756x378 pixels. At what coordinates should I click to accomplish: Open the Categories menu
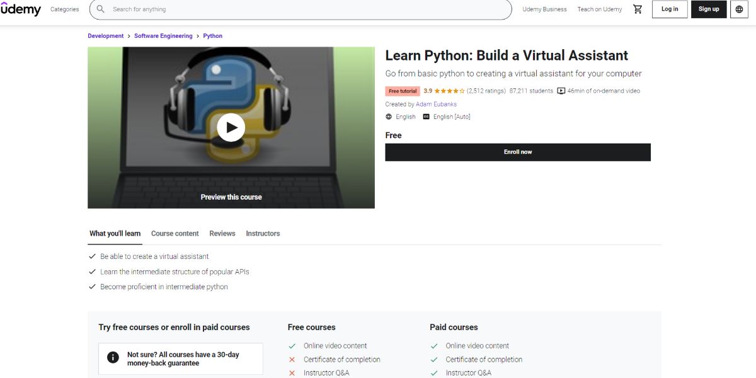click(x=64, y=9)
